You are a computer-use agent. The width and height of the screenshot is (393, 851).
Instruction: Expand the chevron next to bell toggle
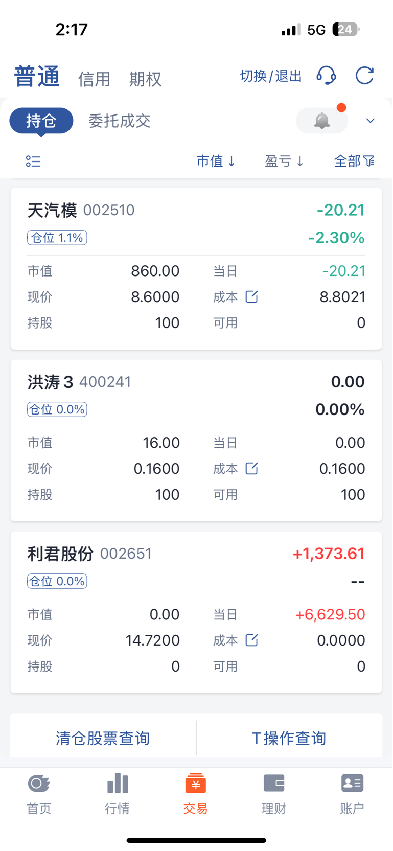click(371, 121)
